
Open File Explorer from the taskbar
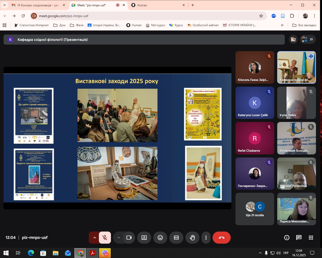coord(56,253)
